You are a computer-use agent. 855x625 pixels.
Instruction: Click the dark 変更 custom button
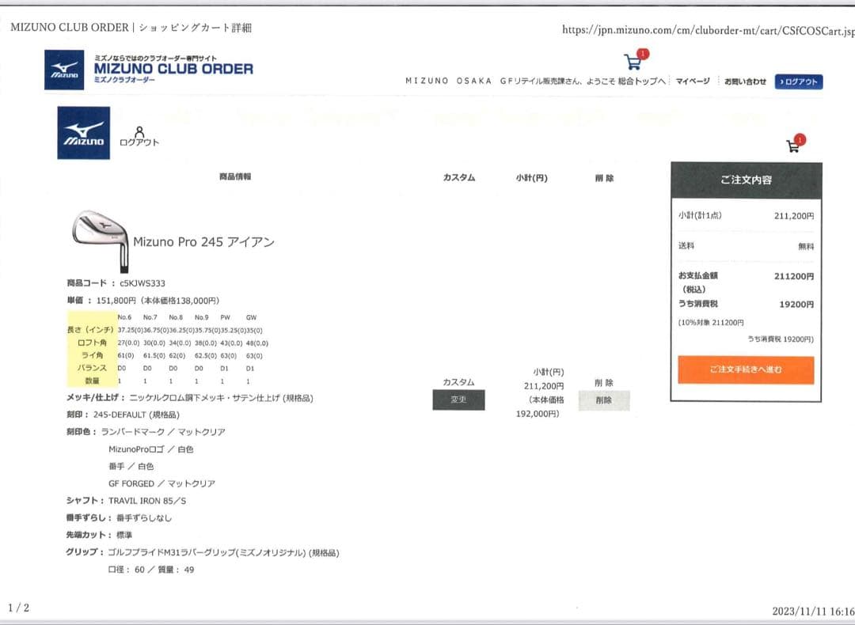coord(458,400)
